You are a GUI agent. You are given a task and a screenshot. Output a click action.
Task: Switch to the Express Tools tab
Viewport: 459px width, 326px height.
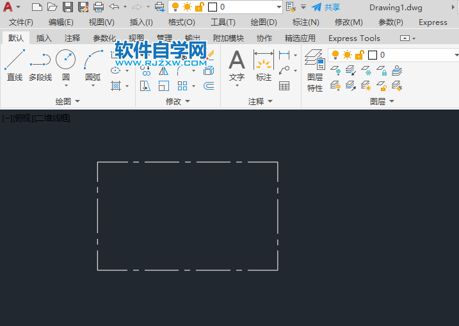pos(354,38)
